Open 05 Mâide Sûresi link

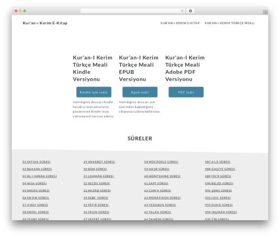click(36, 190)
